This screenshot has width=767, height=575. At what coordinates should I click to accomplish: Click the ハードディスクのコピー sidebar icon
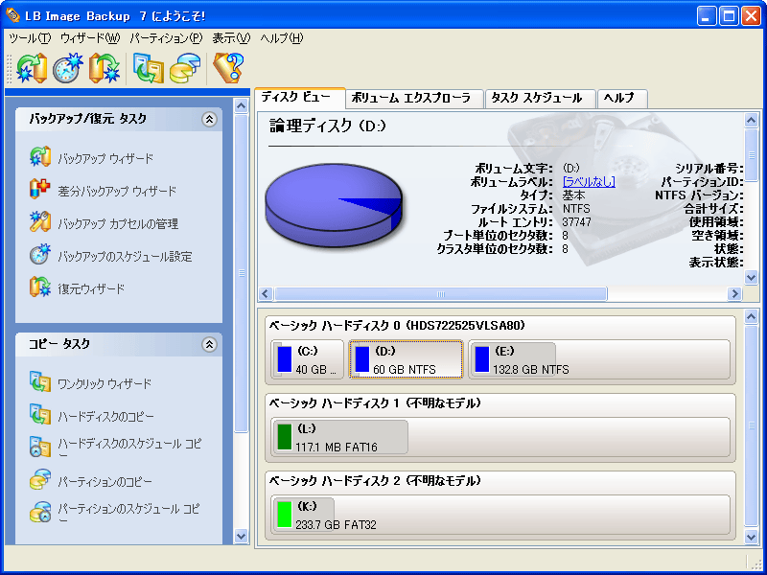40,415
